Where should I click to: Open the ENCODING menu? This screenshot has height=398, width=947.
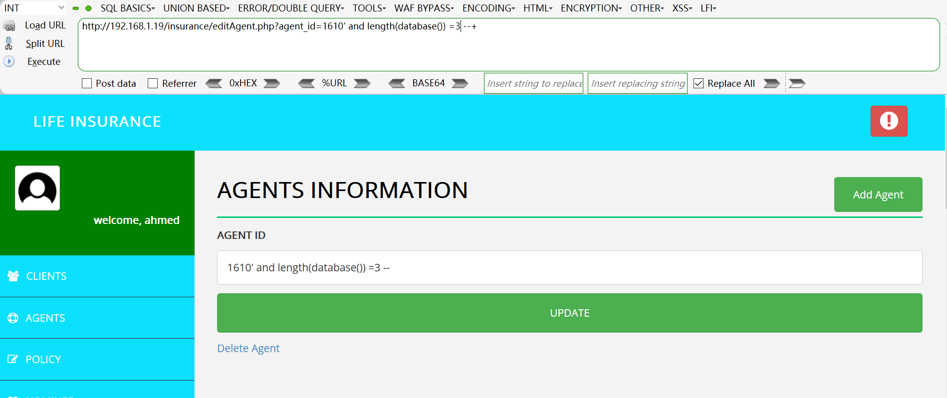[489, 8]
